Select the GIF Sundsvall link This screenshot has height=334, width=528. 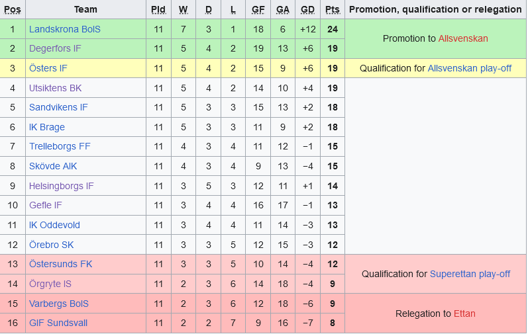[58, 323]
